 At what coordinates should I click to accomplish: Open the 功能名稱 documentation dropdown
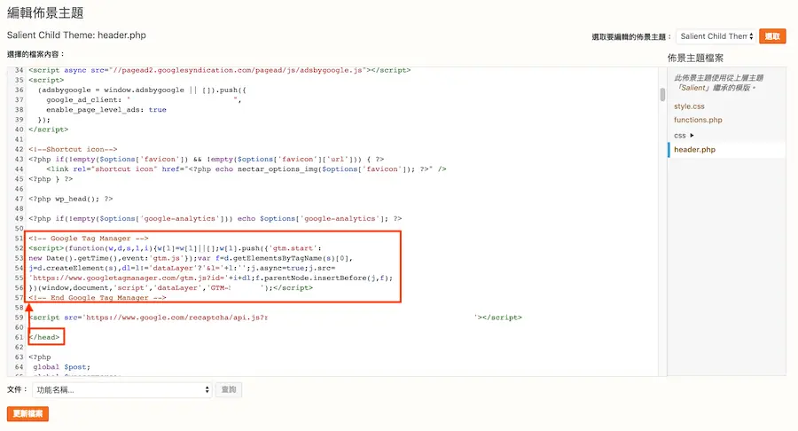click(x=122, y=390)
